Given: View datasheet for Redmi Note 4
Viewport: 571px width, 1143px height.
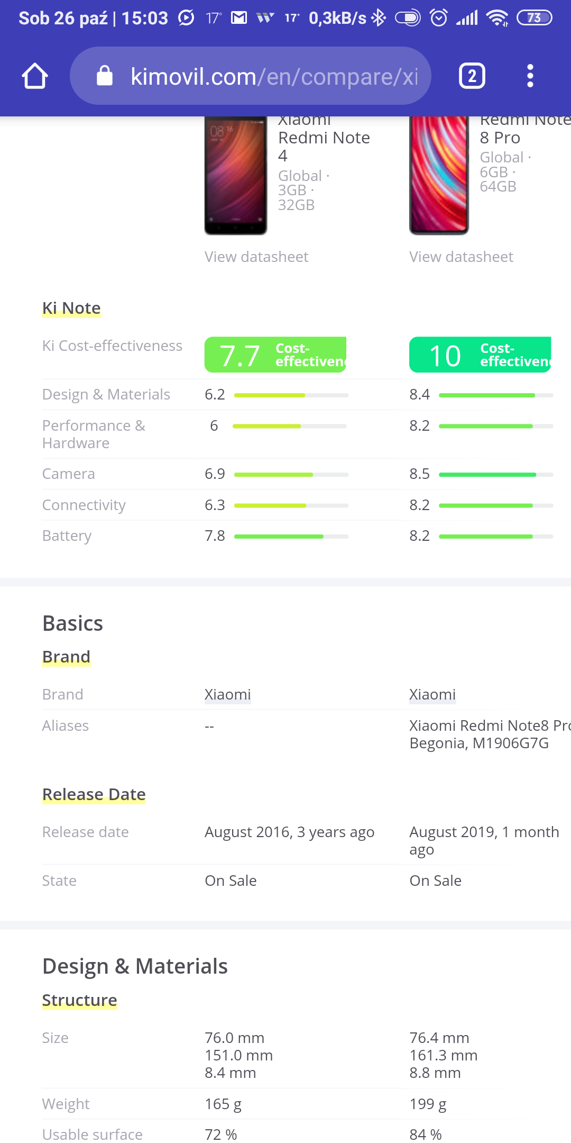Looking at the screenshot, I should tap(256, 257).
